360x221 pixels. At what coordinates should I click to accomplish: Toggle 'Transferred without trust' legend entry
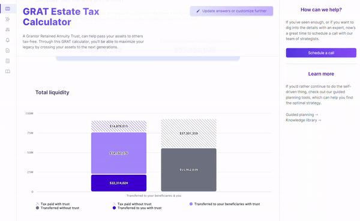58,208
